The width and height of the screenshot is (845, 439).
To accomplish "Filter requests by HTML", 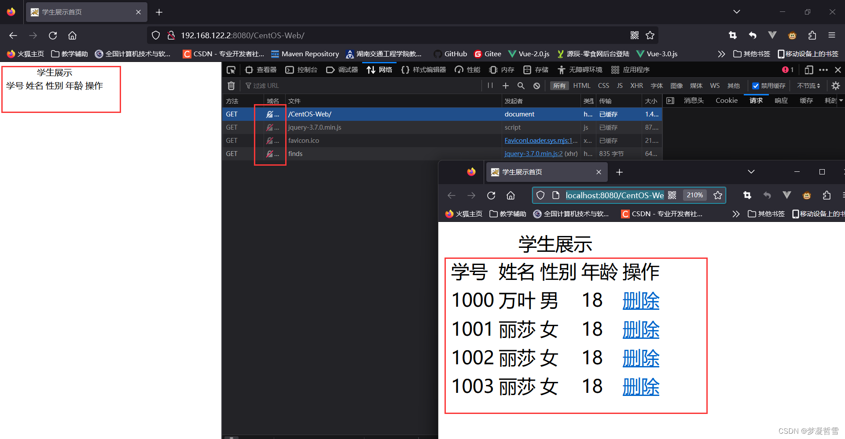I will point(582,86).
